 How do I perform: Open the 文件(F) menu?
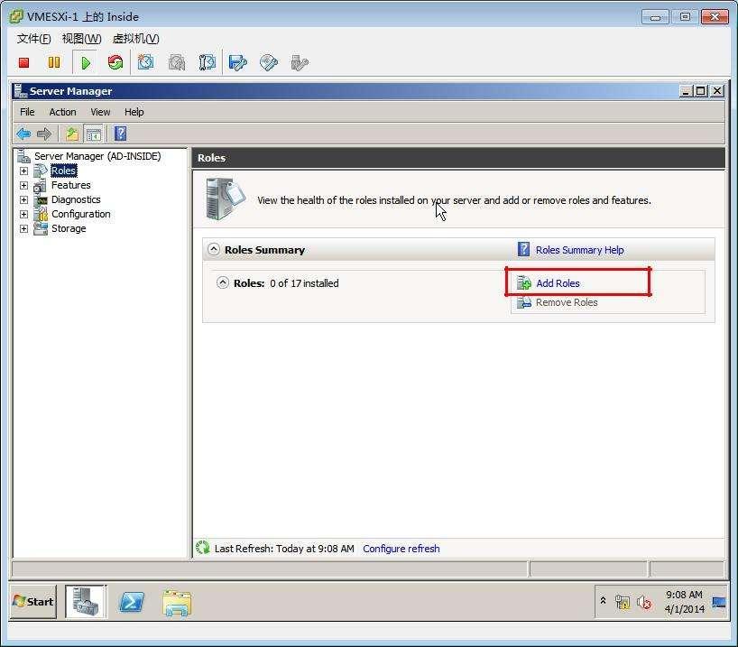coord(34,39)
